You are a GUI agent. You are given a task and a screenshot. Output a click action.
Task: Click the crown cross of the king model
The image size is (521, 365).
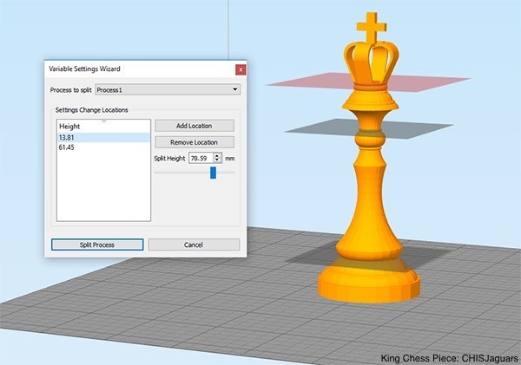coord(373,26)
